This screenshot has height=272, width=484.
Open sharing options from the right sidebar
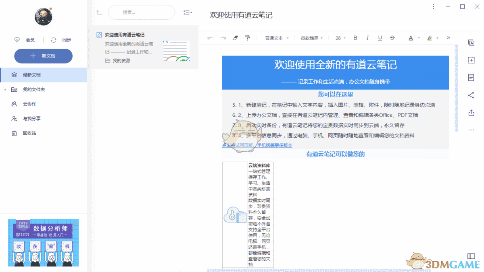pyautogui.click(x=471, y=95)
